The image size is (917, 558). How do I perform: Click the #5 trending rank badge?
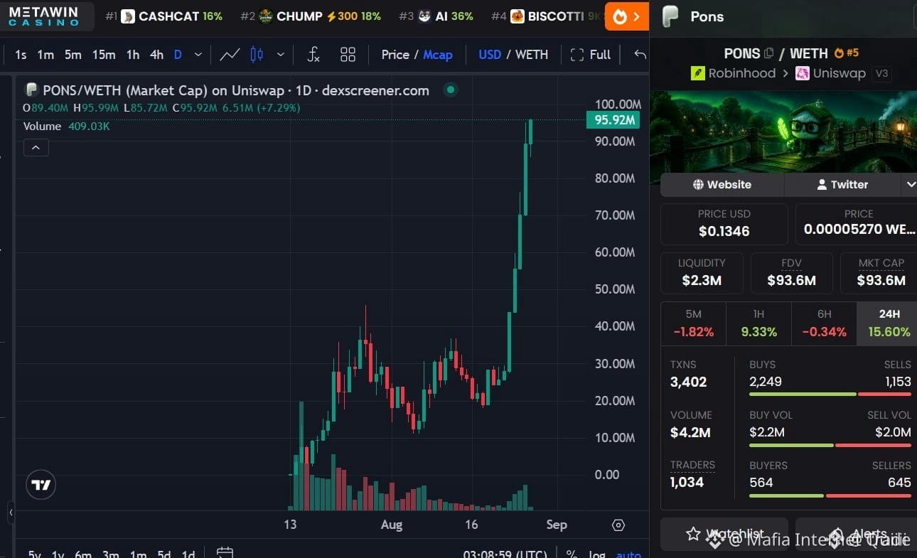click(847, 53)
